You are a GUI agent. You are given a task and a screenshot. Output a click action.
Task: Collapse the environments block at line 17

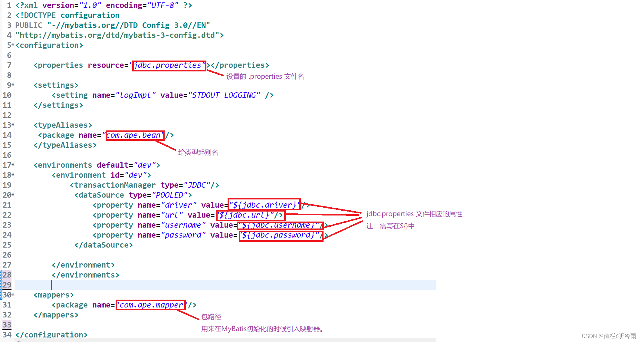[x=13, y=165]
